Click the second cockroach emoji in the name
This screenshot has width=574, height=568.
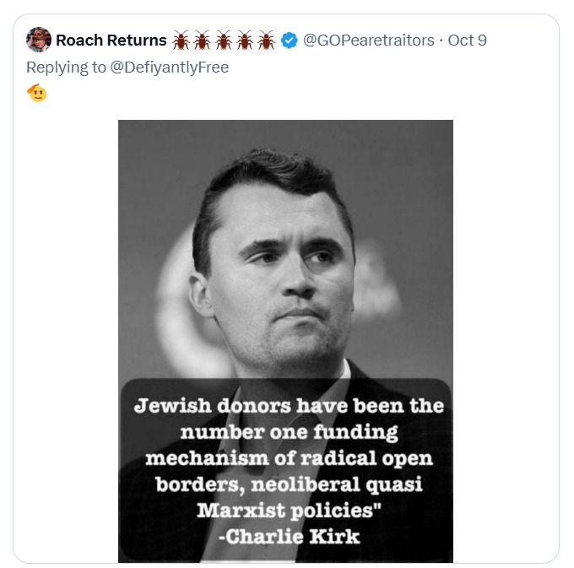tap(203, 40)
